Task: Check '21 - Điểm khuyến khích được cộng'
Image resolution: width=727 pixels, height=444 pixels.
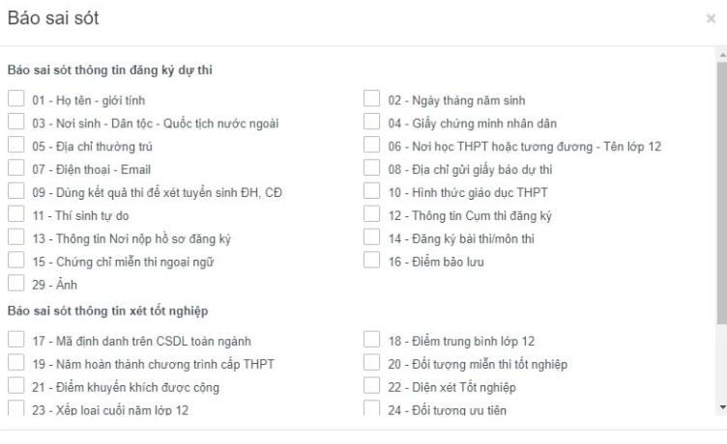Action: [15, 386]
